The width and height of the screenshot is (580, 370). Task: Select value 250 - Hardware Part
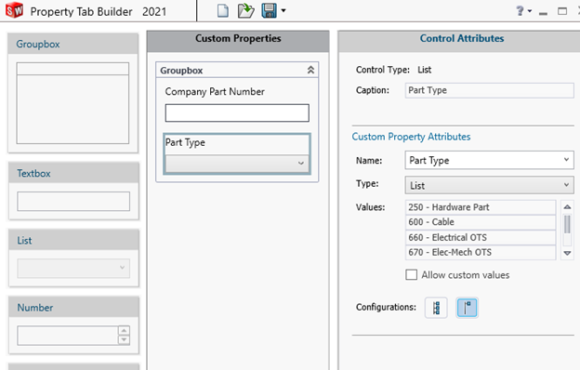pyautogui.click(x=481, y=207)
